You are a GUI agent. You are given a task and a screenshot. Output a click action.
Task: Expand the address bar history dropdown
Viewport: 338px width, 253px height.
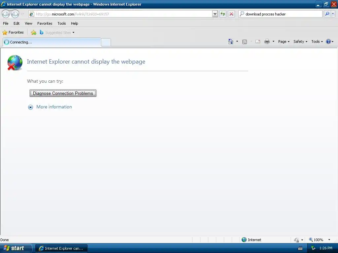pos(215,14)
